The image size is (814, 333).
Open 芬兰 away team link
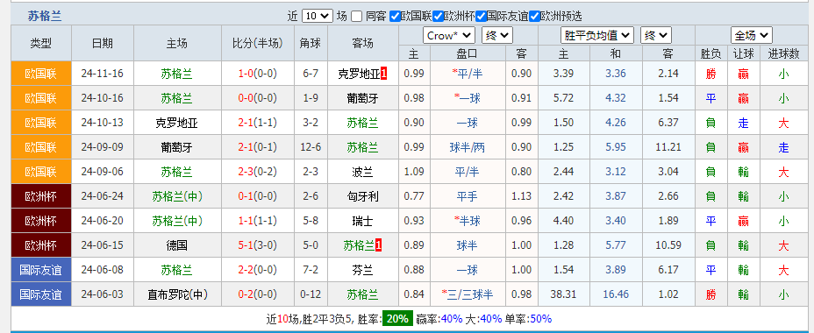coord(363,270)
